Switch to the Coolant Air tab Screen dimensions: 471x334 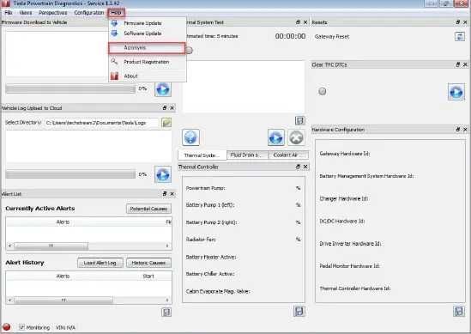[288, 155]
